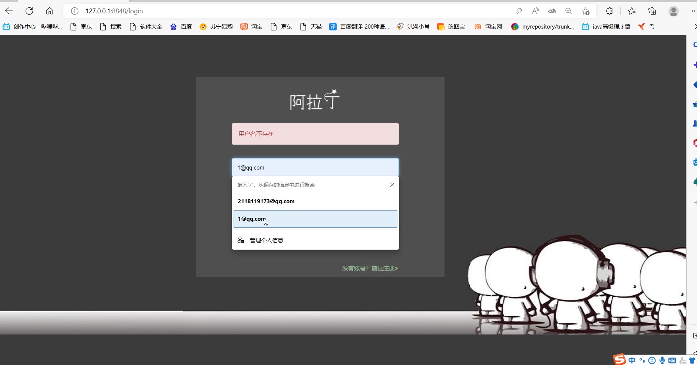View site information icon beside the URL
Image resolution: width=697 pixels, height=365 pixels.
75,11
